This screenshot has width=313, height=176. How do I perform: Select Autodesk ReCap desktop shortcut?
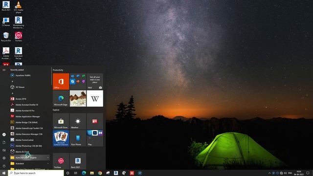[x=19, y=53]
